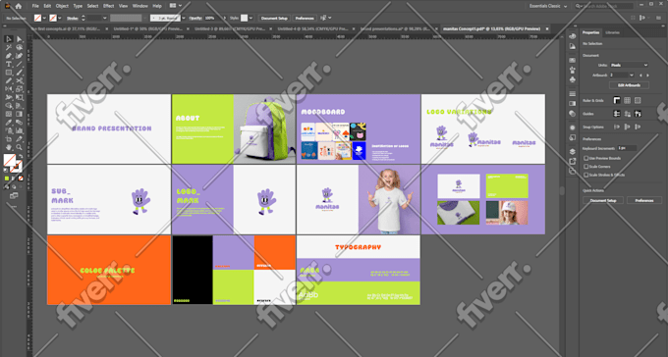Select the Curvature tool
The width and height of the screenshot is (668, 357).
point(20,56)
